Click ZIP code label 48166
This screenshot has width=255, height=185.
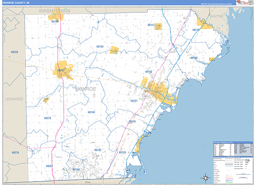pos(194,58)
